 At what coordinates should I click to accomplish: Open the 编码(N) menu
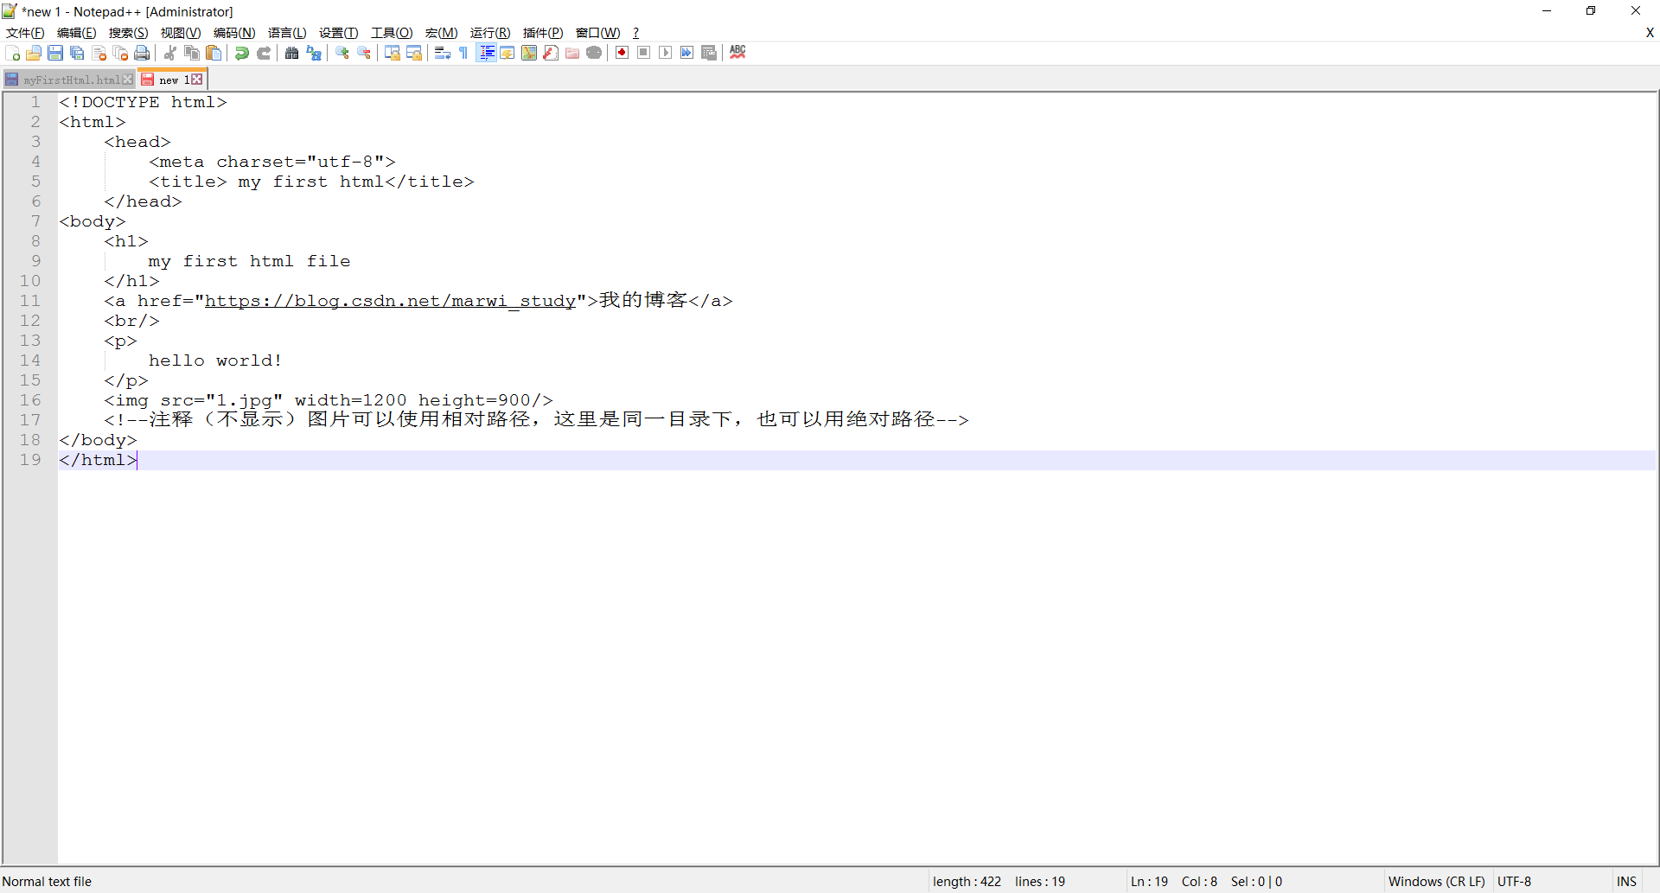click(234, 33)
